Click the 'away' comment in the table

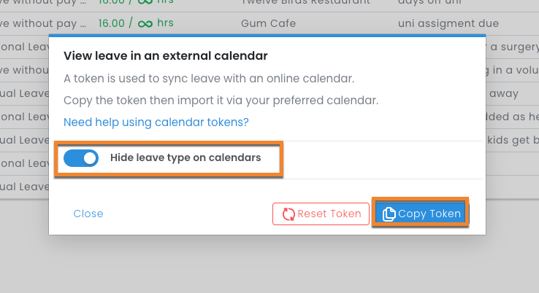[x=502, y=93]
